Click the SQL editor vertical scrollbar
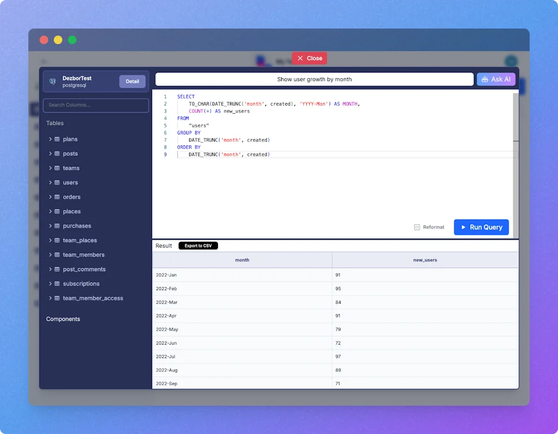This screenshot has width=558, height=434. click(x=515, y=163)
